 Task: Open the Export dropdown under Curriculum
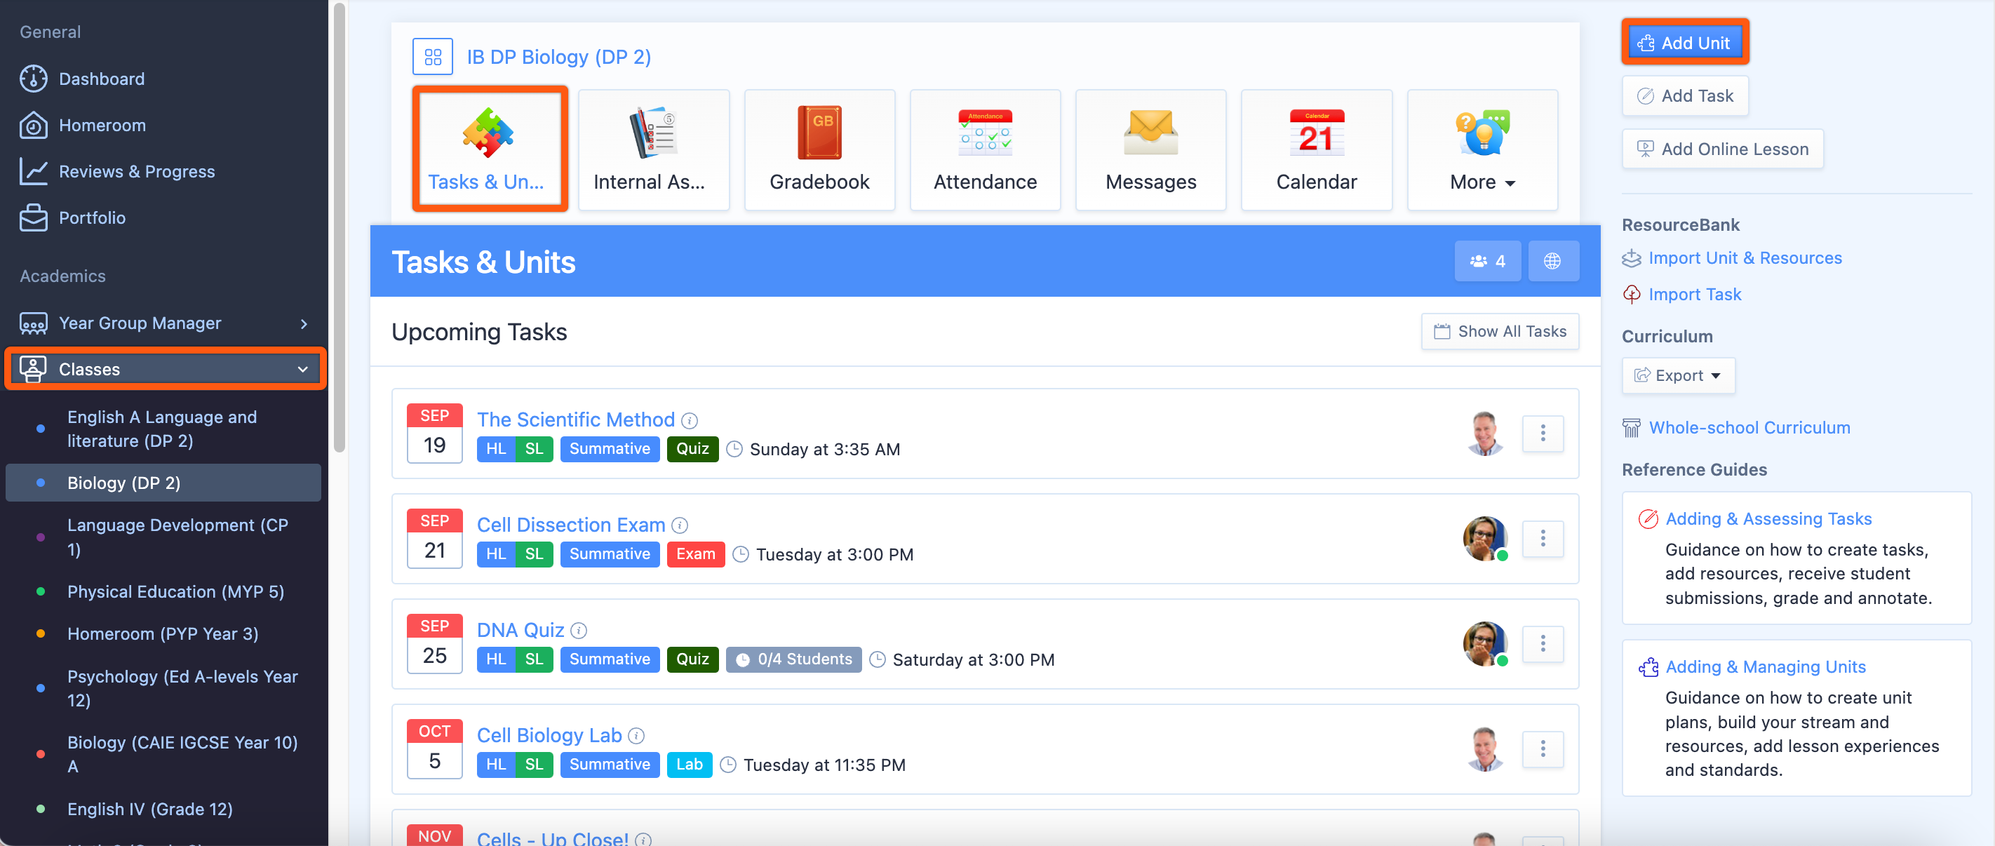[1677, 376]
